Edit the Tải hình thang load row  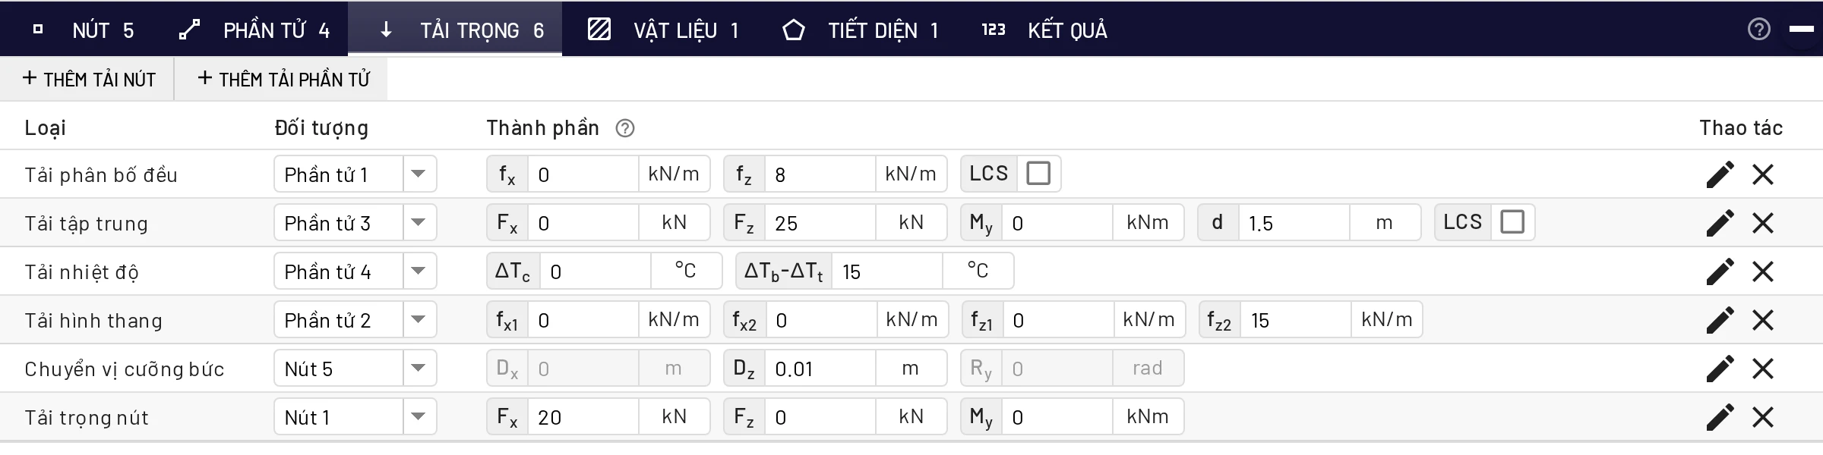[x=1720, y=320]
